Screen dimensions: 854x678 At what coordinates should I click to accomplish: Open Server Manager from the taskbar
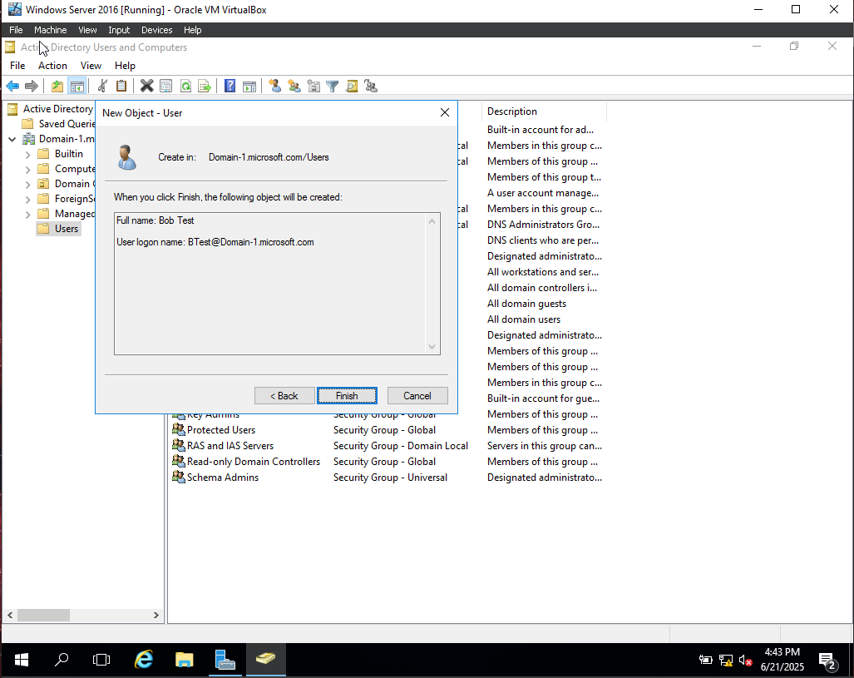225,660
